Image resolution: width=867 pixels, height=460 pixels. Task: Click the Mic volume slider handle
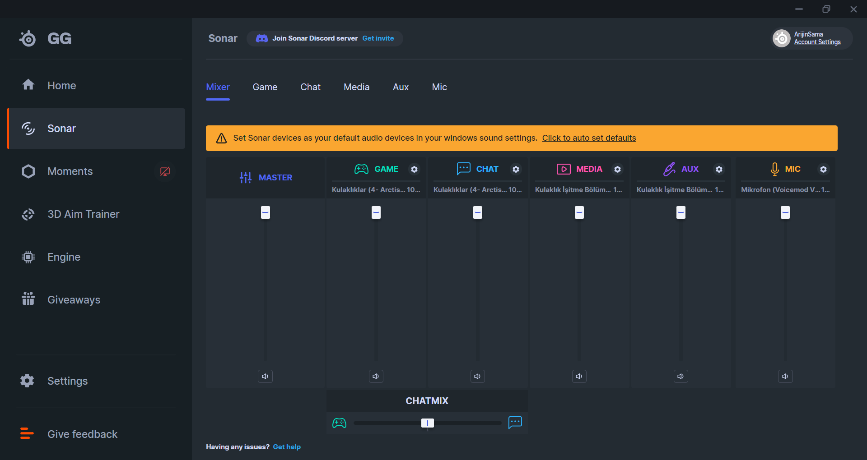tap(785, 212)
